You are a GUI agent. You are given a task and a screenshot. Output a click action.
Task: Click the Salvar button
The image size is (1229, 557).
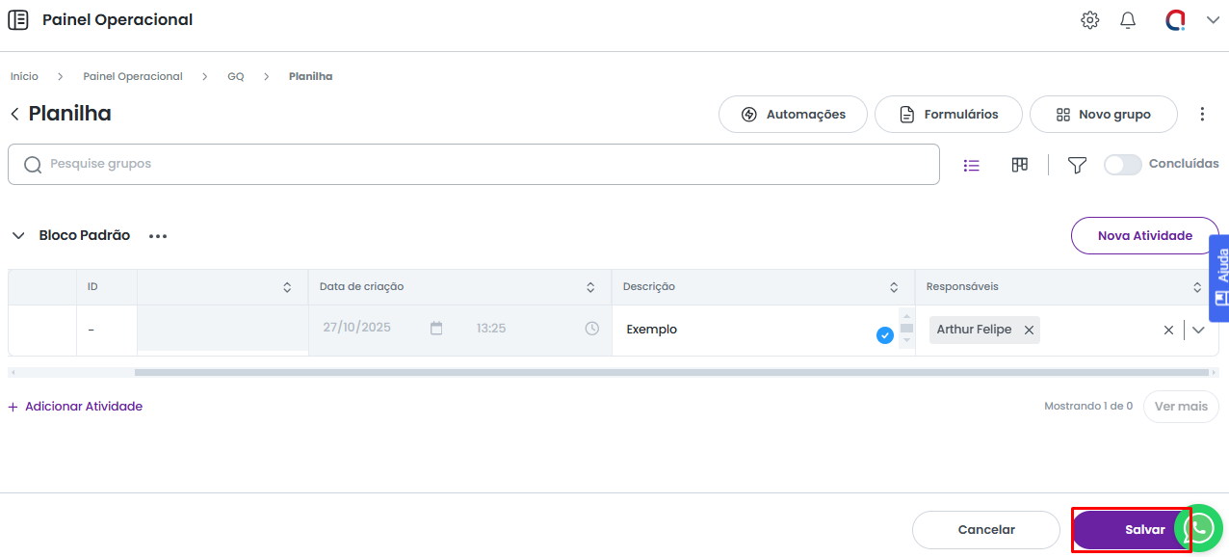coord(1132,529)
